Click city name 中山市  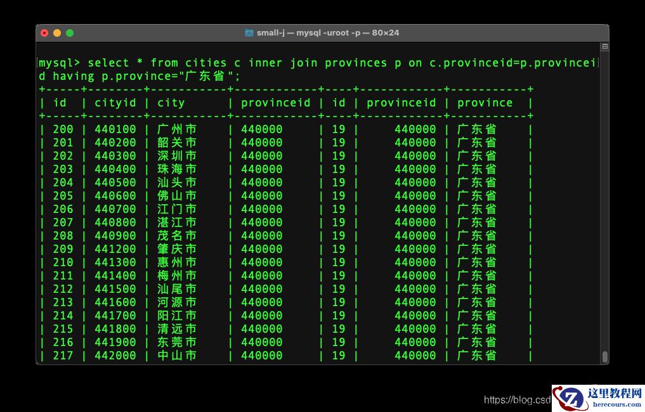pyautogui.click(x=177, y=356)
